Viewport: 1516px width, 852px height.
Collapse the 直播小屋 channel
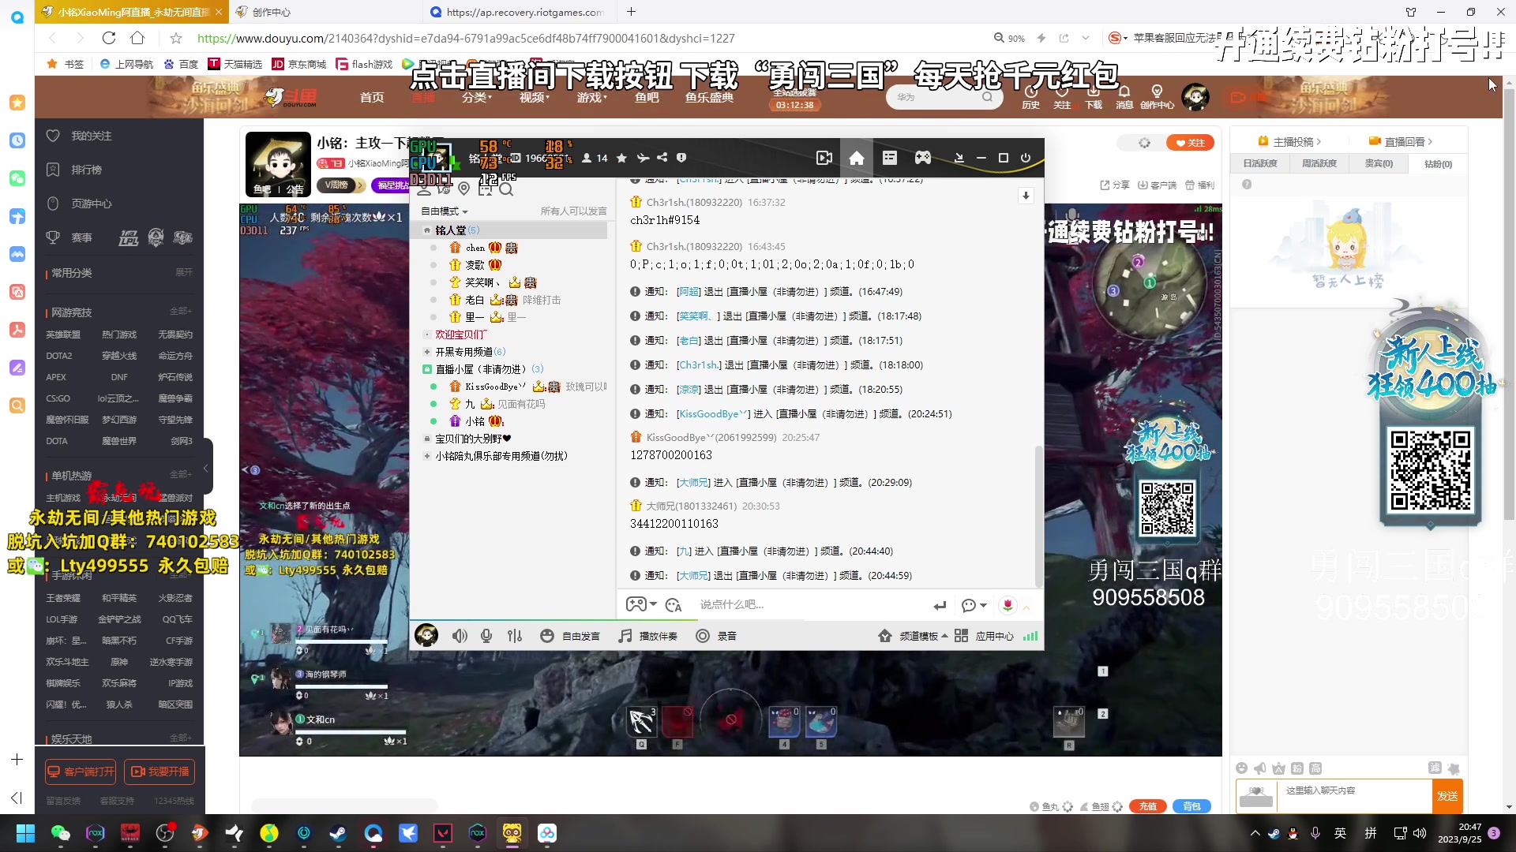point(427,369)
